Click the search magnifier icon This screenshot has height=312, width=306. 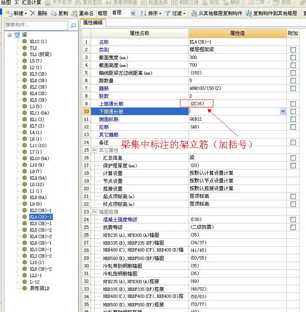(73, 25)
